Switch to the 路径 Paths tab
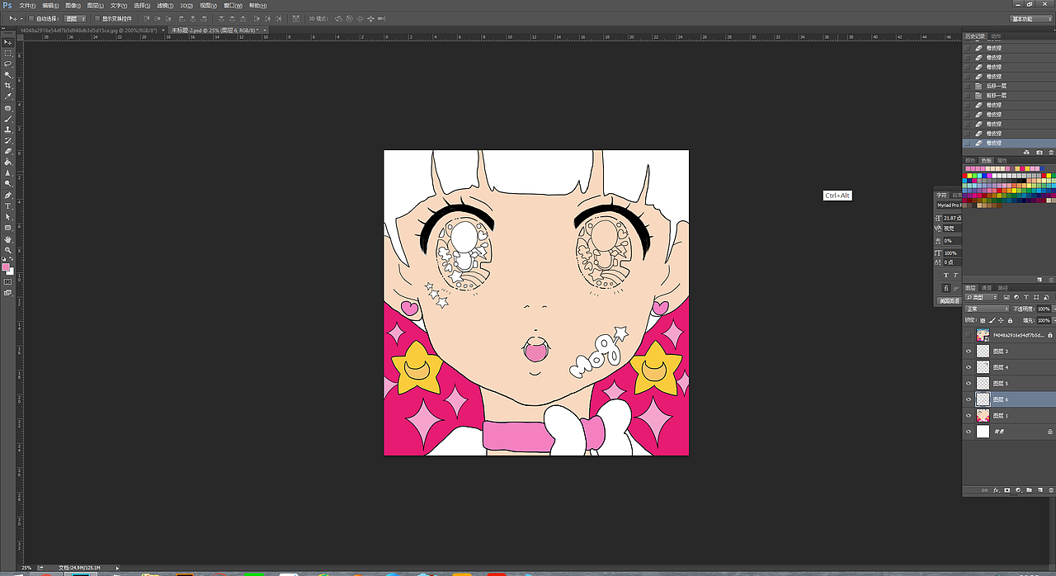The image size is (1056, 576). point(1003,288)
